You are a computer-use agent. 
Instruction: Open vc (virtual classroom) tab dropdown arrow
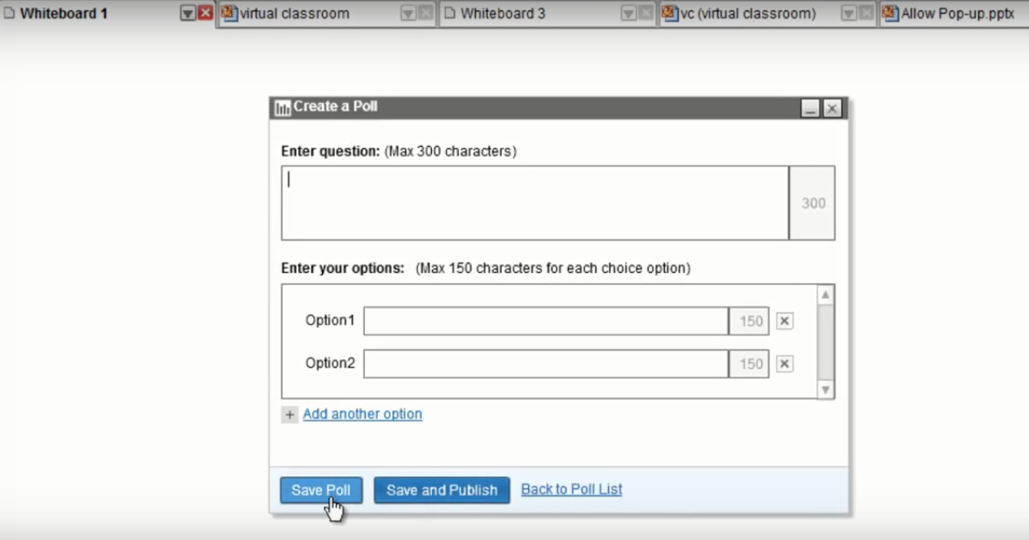(x=849, y=13)
